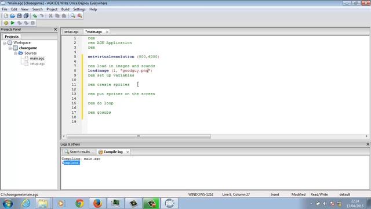Open the File menu
Viewport: 371px width, 209px height.
point(5,9)
